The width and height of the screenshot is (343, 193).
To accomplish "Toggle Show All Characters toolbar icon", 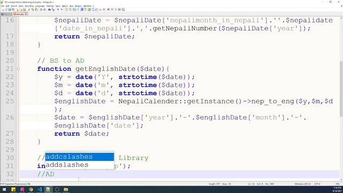I will (x=78, y=10).
